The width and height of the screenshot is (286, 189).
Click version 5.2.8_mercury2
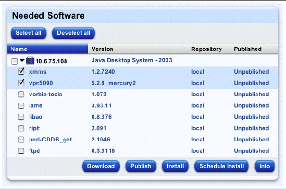pyautogui.click(x=114, y=83)
